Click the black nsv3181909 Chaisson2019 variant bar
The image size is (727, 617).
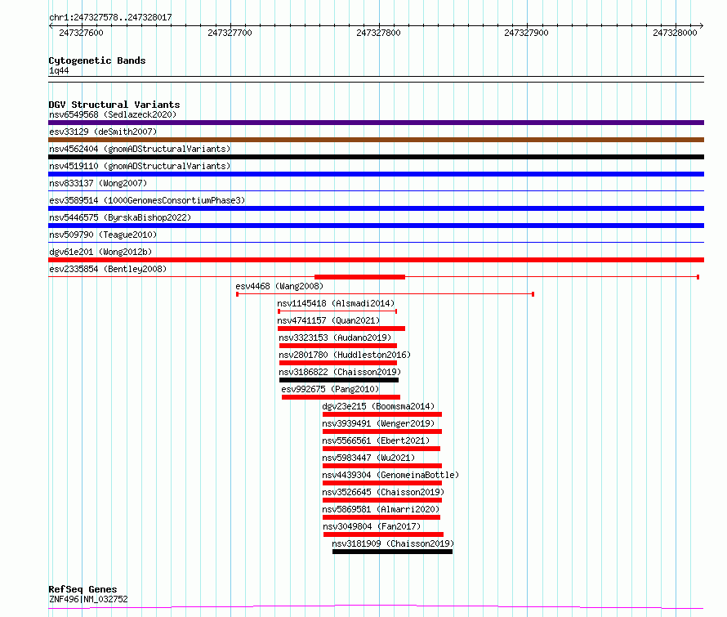click(392, 552)
